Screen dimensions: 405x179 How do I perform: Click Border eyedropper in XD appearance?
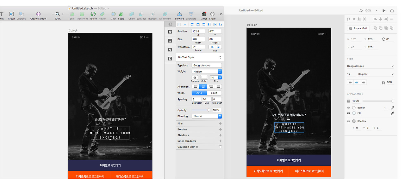392,108
